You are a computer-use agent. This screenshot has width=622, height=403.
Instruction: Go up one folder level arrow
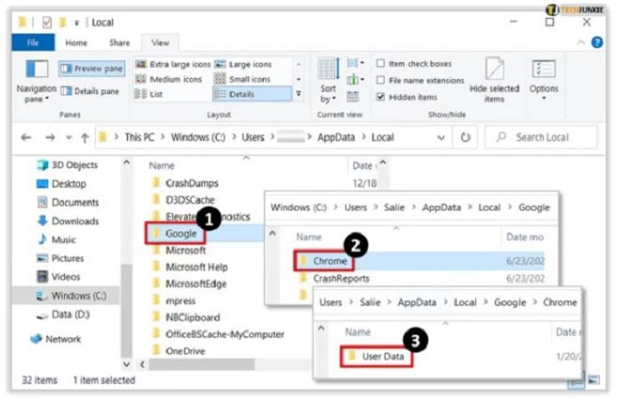click(x=84, y=138)
